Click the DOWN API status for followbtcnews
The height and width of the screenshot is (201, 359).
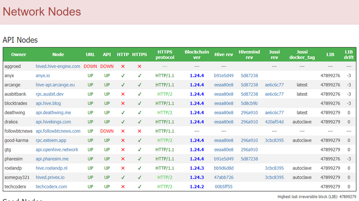tap(107, 131)
